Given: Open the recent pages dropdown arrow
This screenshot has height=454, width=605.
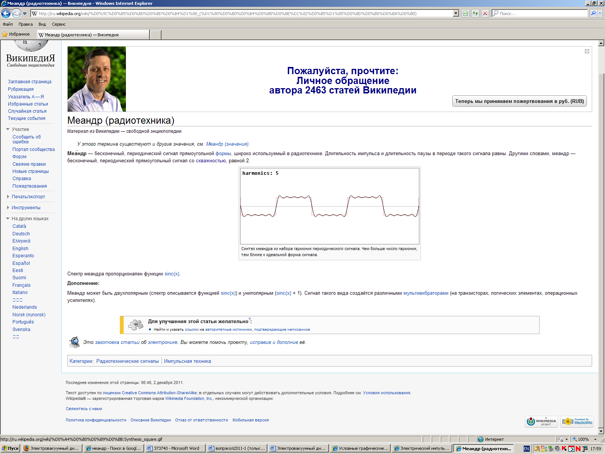Looking at the screenshot, I should tap(25, 14).
